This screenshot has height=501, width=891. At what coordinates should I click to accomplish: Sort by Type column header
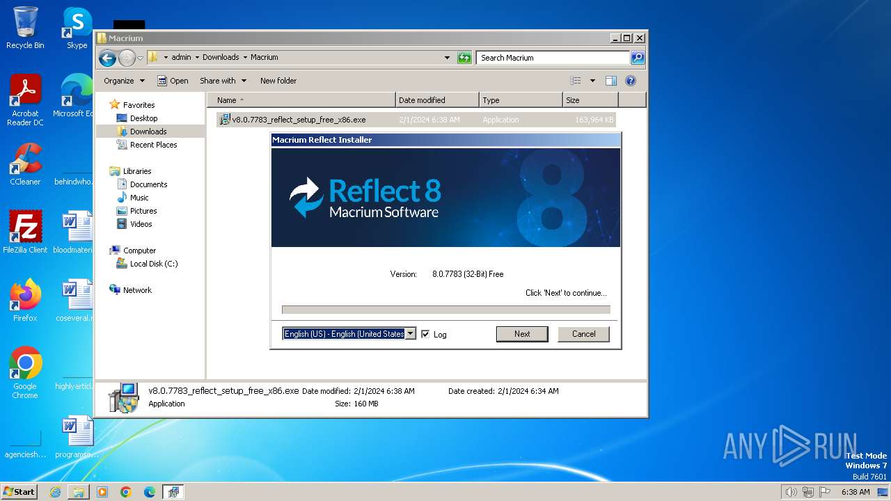pos(521,100)
